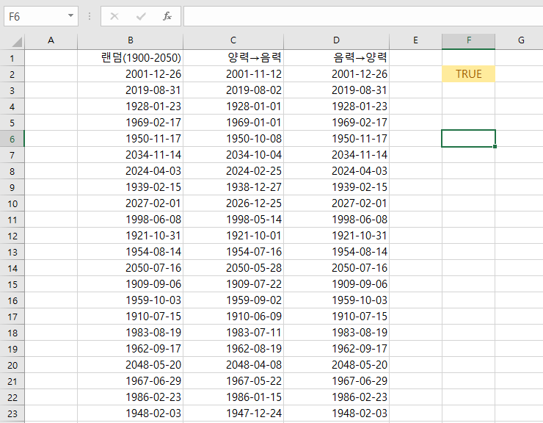Click the fill handle of selected cell F6
This screenshot has height=423, width=543.
click(495, 147)
